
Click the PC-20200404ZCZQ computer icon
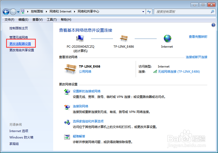tap(80, 39)
